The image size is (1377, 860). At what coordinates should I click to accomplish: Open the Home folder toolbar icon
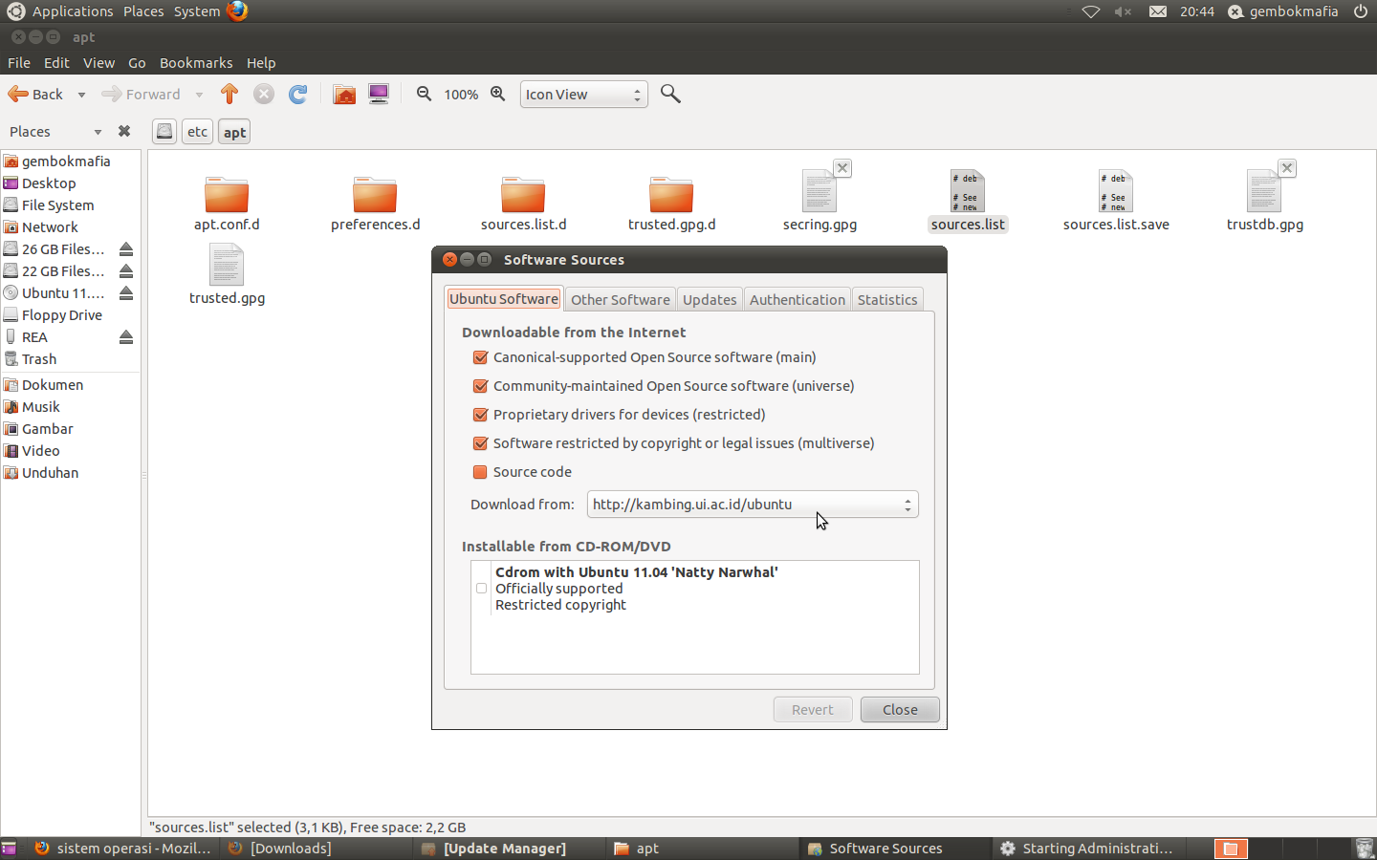[x=344, y=94]
